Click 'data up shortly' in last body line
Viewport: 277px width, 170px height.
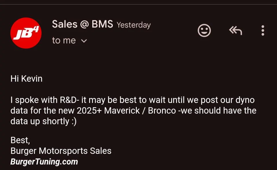40,121
